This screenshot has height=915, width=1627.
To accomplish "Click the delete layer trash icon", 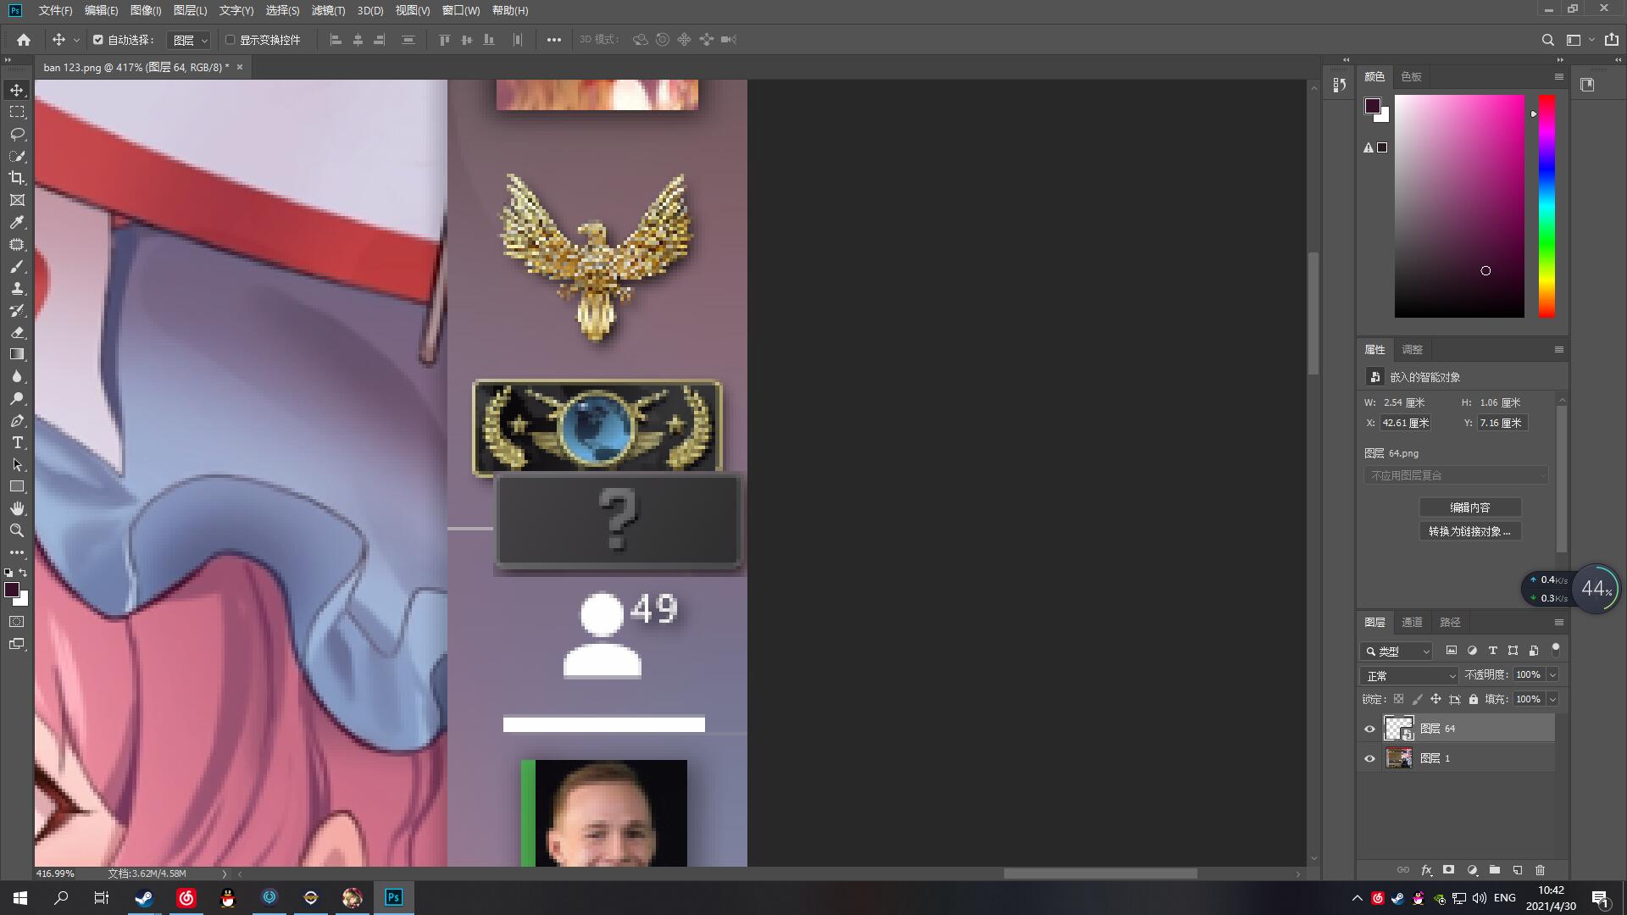I will pyautogui.click(x=1540, y=870).
